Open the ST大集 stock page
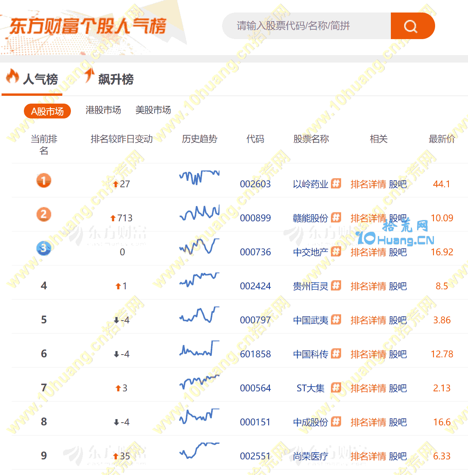The image size is (468, 475). pyautogui.click(x=311, y=388)
